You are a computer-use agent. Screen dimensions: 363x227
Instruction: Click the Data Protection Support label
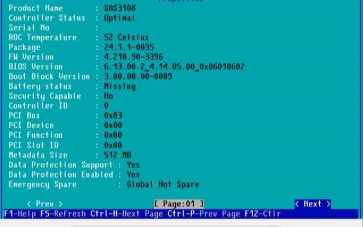[61, 165]
